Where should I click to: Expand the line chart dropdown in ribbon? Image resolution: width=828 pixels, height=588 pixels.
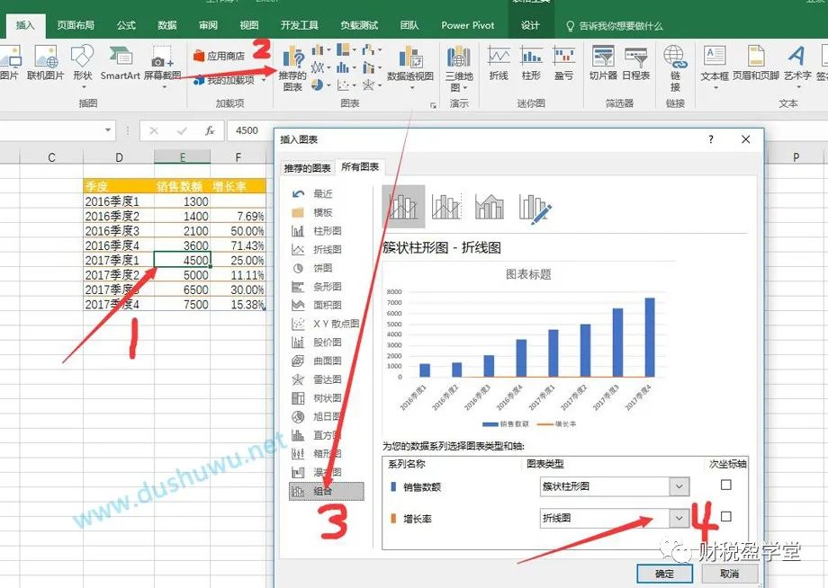point(329,67)
